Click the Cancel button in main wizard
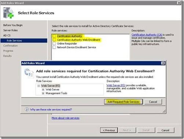Viewport: 184px width, 139px height. point(165,130)
